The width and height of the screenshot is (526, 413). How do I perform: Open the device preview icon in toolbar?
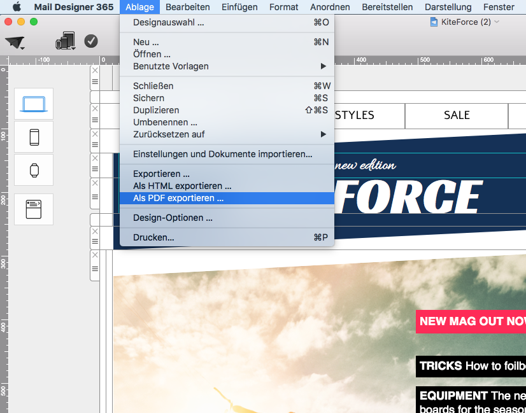pyautogui.click(x=65, y=41)
